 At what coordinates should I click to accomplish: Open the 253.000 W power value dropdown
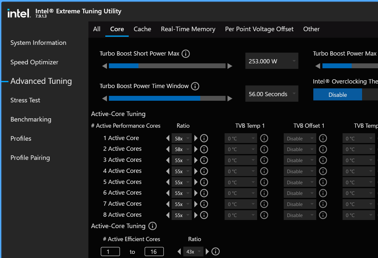(x=272, y=61)
